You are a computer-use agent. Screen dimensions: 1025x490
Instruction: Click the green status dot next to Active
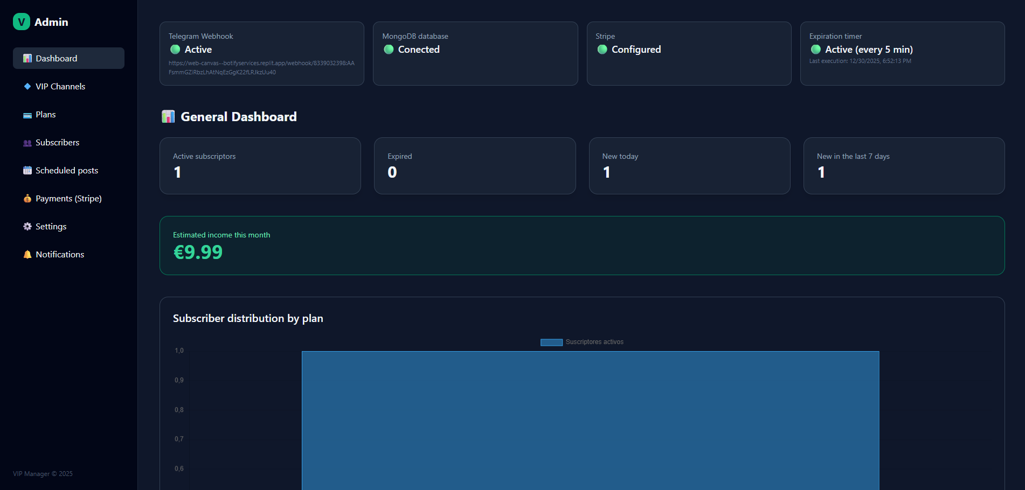tap(175, 49)
